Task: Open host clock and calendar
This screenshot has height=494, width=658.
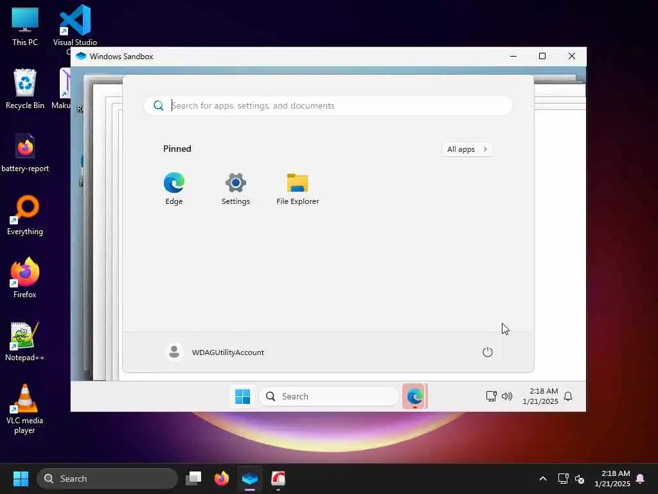Action: pyautogui.click(x=612, y=479)
